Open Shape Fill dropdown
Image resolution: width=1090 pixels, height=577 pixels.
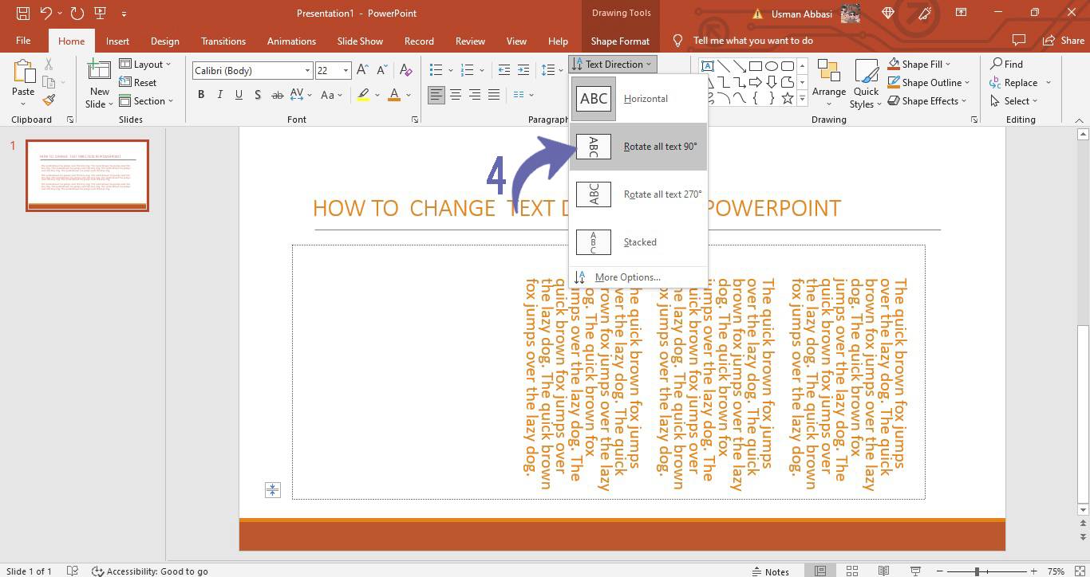919,64
